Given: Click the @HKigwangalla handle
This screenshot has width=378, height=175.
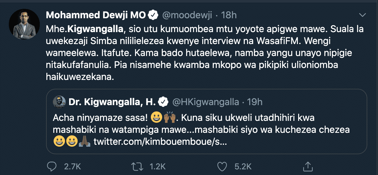Looking at the screenshot, I should (205, 102).
